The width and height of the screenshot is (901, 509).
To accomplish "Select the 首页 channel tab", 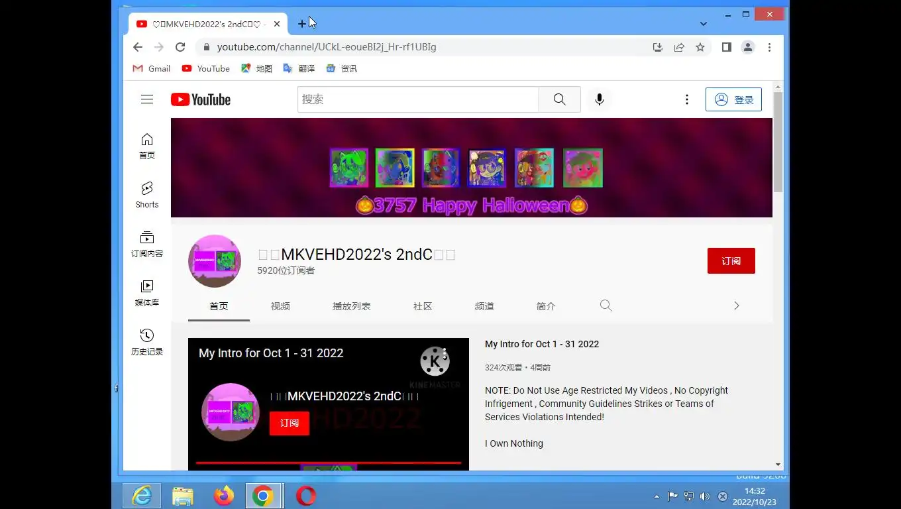I will point(219,306).
